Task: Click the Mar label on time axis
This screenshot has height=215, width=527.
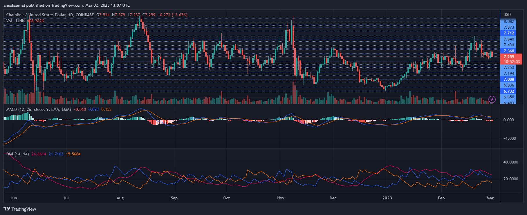Action: (490, 198)
